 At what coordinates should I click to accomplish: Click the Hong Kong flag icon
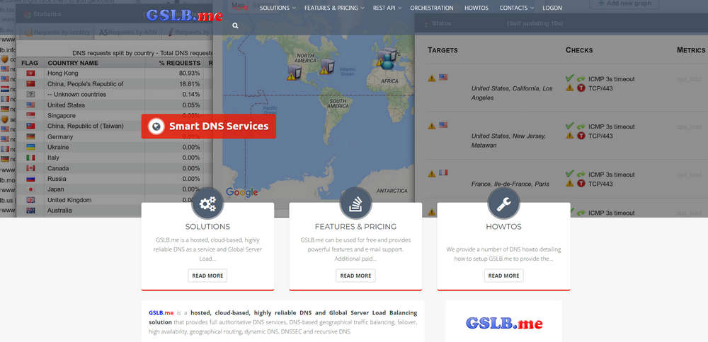coord(30,73)
